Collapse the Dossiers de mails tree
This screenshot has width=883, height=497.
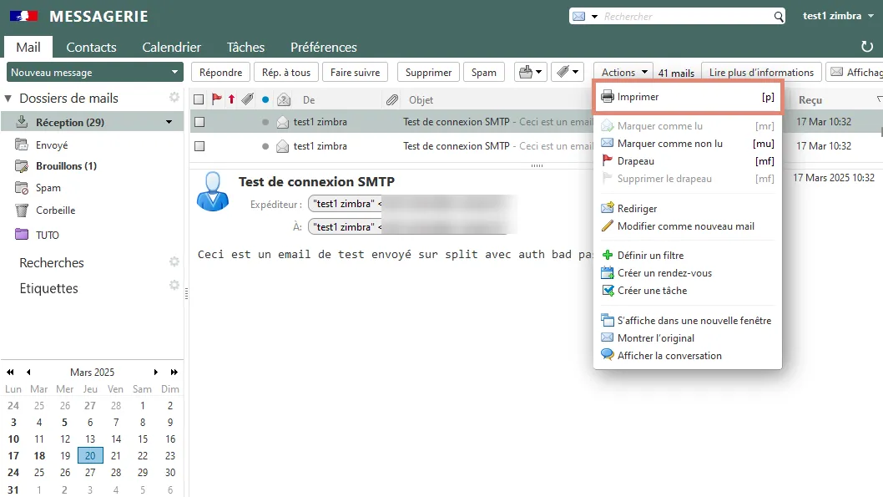(x=8, y=98)
